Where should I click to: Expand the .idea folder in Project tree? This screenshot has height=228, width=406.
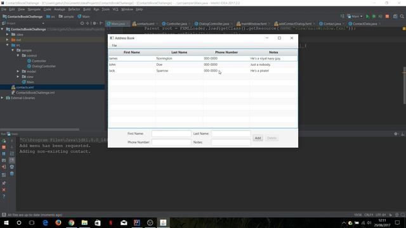(x=8, y=34)
